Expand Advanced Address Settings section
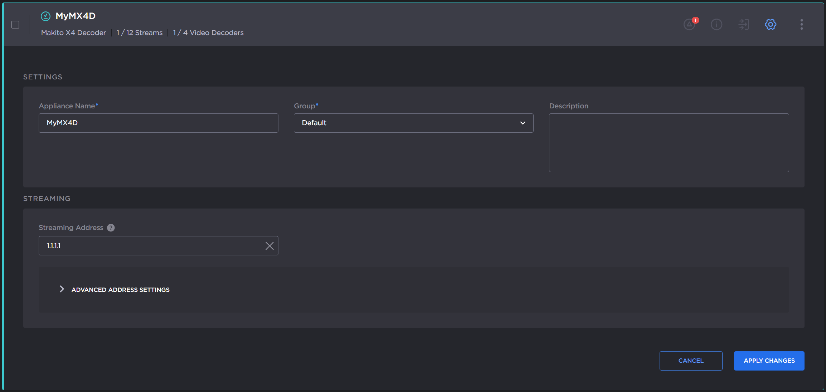The width and height of the screenshot is (826, 392). (115, 289)
